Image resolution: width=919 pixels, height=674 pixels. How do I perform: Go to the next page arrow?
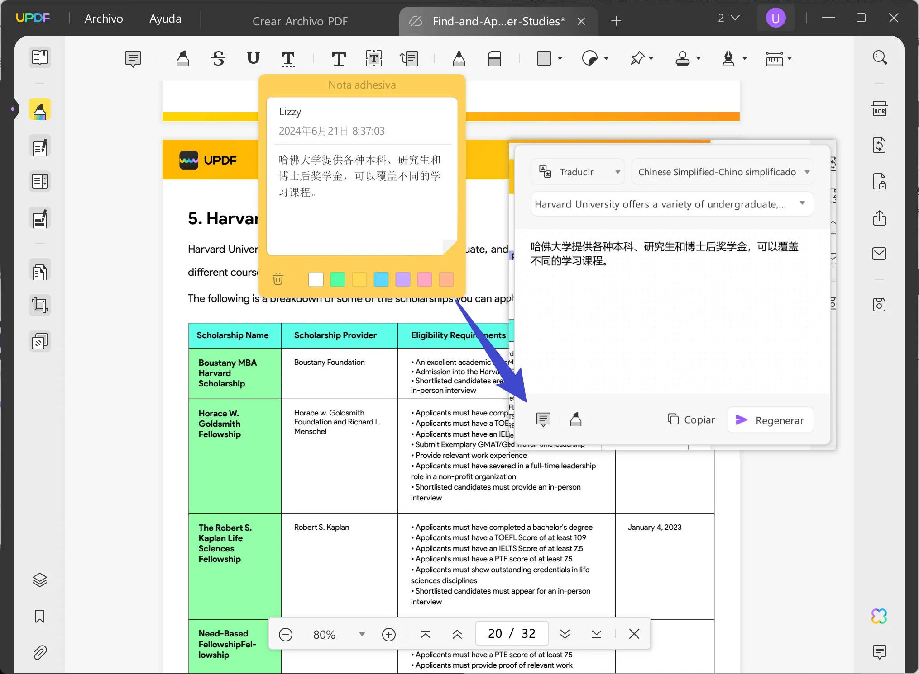click(565, 634)
